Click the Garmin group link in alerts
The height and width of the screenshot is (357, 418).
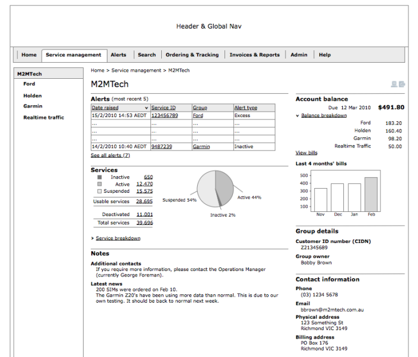[201, 146]
